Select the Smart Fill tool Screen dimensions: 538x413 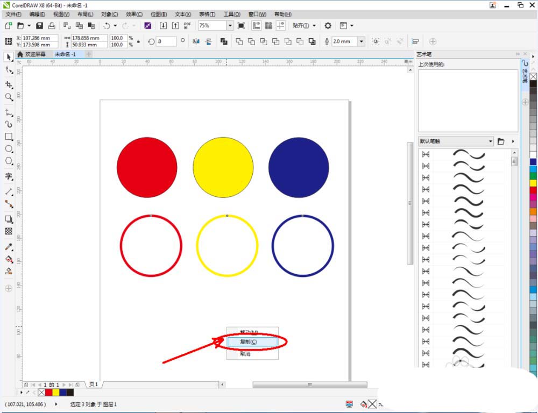click(9, 272)
